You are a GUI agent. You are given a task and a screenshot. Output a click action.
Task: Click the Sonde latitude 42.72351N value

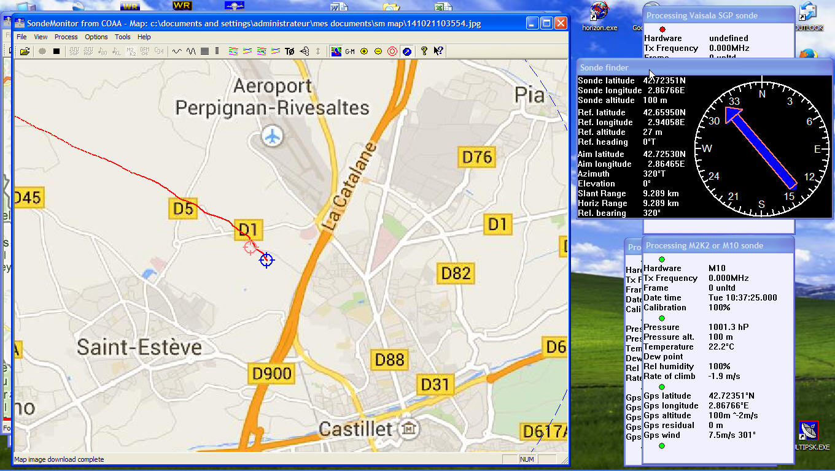pyautogui.click(x=664, y=80)
